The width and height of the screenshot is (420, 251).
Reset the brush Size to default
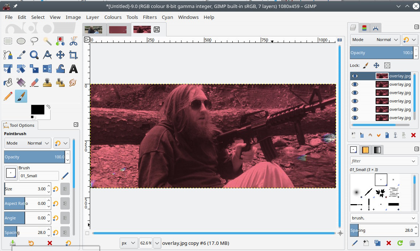56,189
